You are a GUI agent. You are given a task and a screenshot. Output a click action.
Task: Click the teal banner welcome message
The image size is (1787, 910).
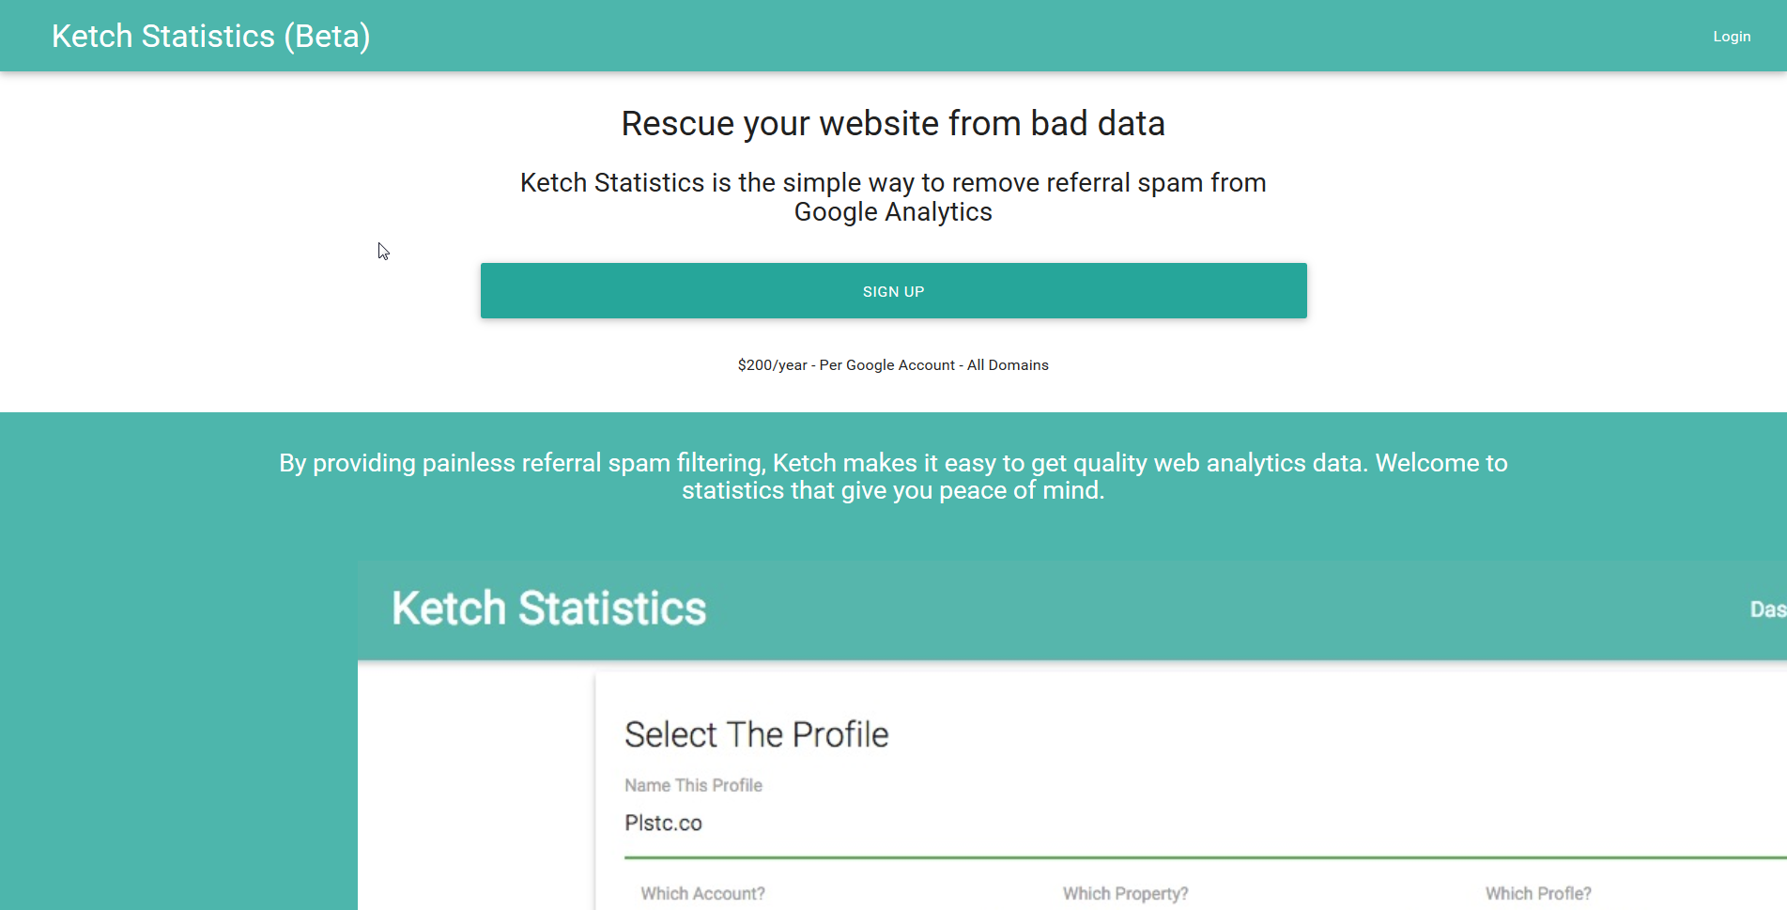coord(892,476)
